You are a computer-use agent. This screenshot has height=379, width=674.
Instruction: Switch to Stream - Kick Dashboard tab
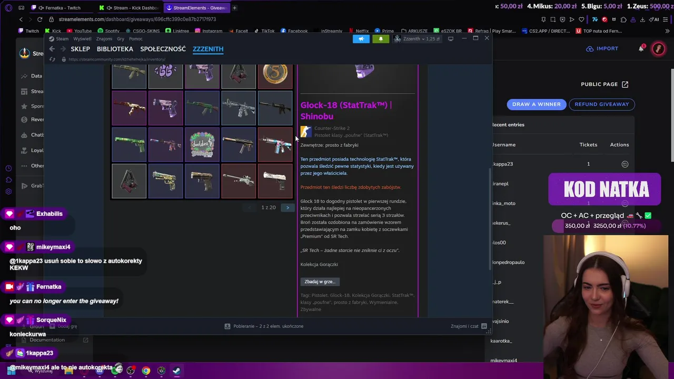(x=130, y=8)
